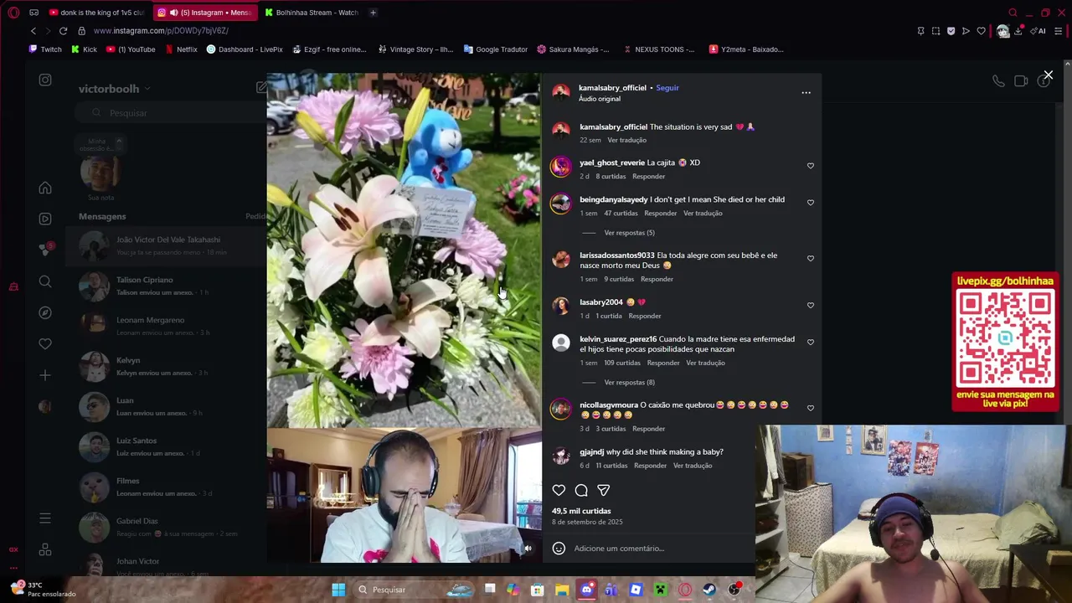This screenshot has height=603, width=1072.
Task: Open the Google Tradutor bookmark
Action: click(496, 49)
